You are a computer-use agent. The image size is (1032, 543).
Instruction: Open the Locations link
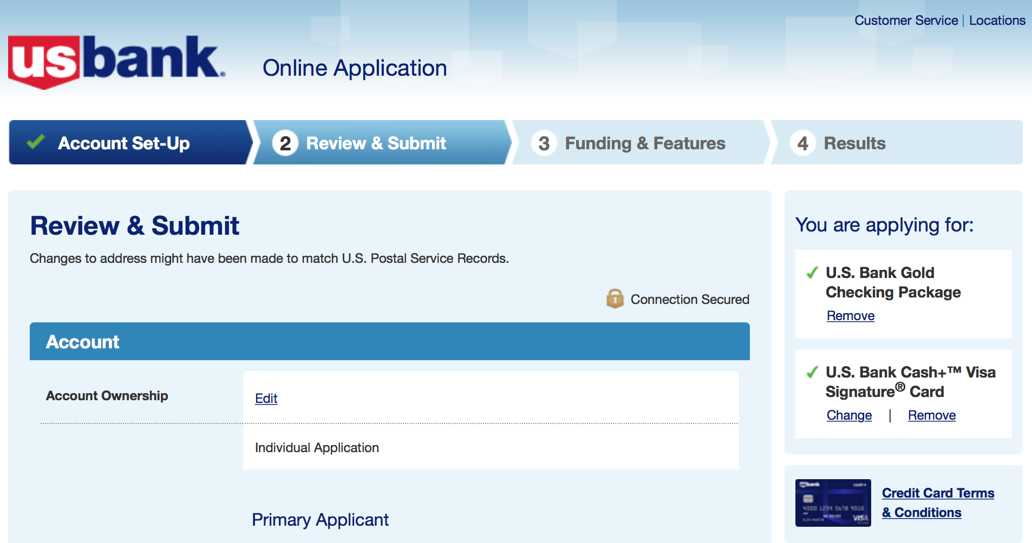pos(997,21)
